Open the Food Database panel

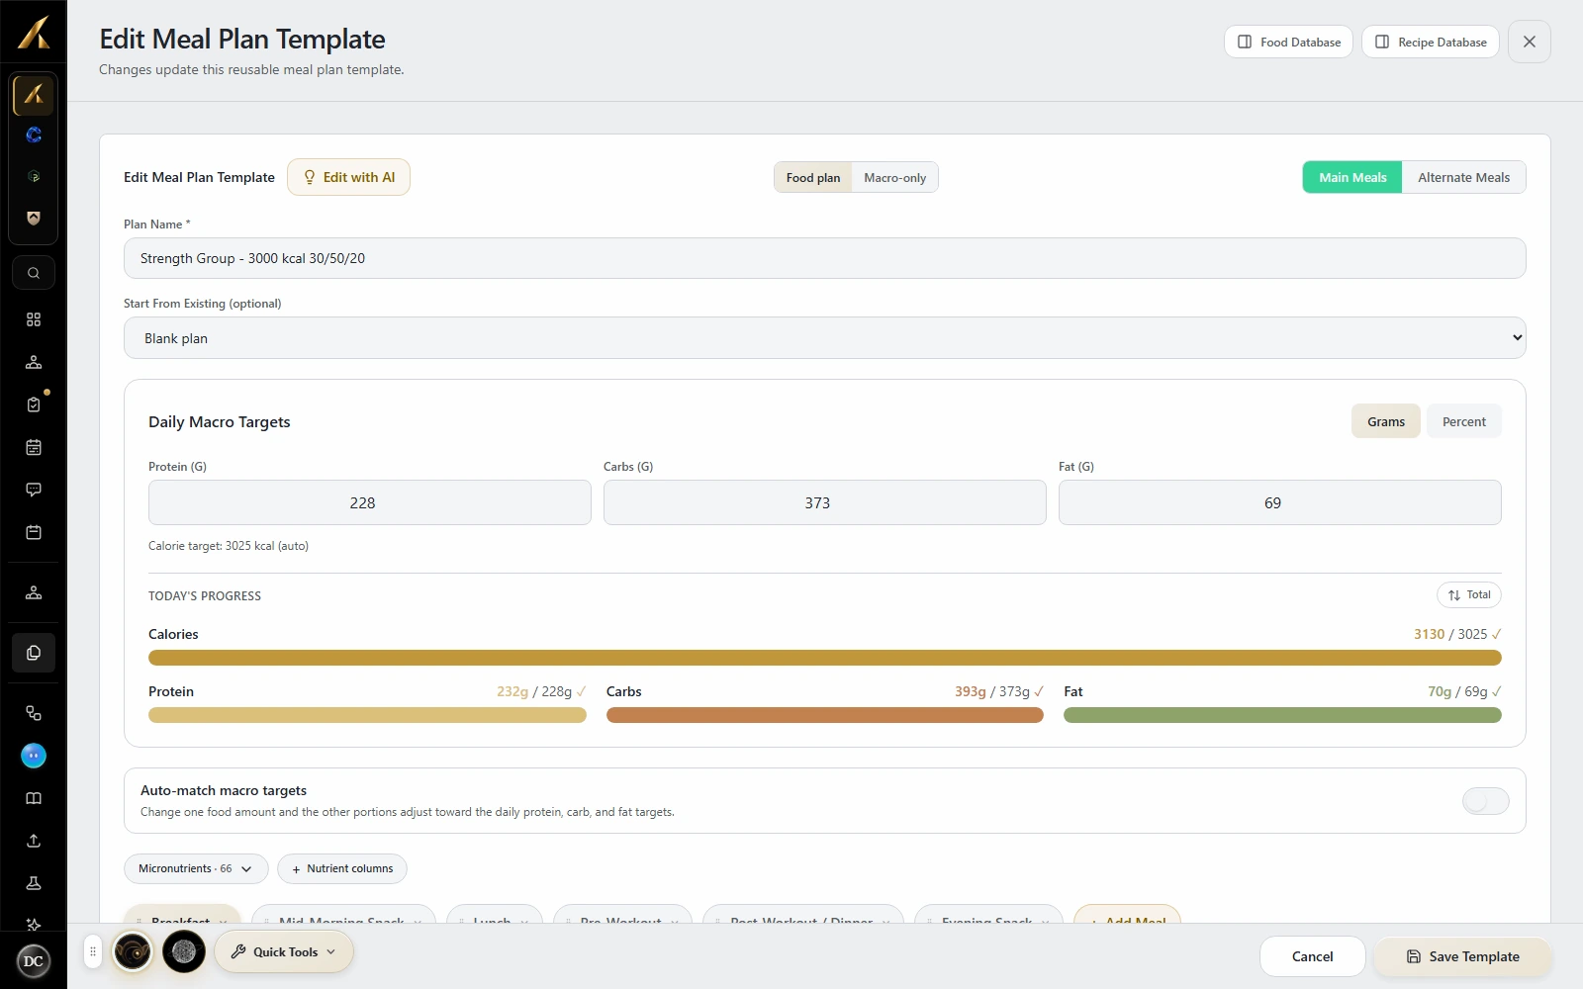point(1288,42)
